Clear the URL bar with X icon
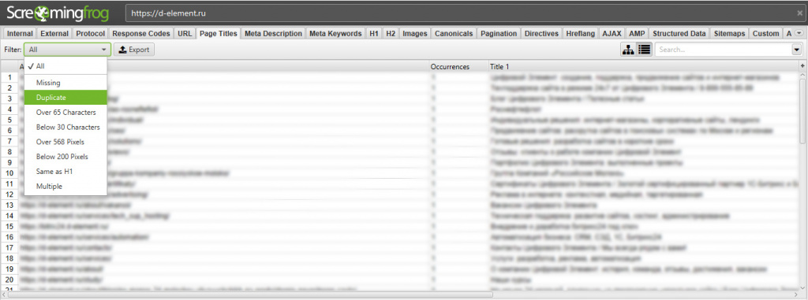808x300 pixels. pos(799,13)
